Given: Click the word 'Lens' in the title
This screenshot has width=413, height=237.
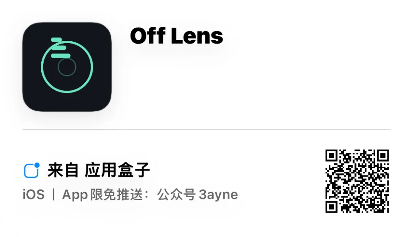Looking at the screenshot, I should click(197, 36).
